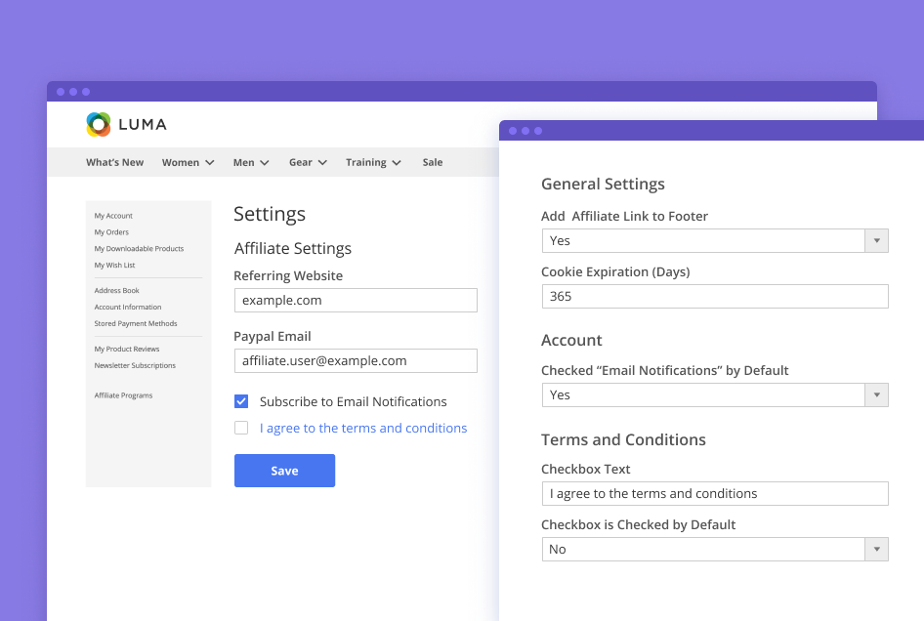Select What's New in navigation

114,163
